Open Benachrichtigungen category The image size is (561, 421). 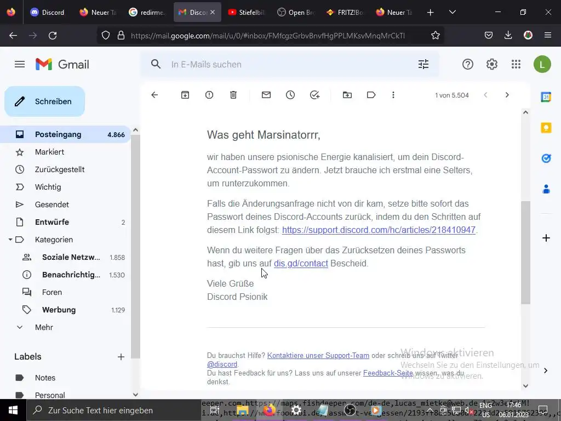[x=65, y=275]
